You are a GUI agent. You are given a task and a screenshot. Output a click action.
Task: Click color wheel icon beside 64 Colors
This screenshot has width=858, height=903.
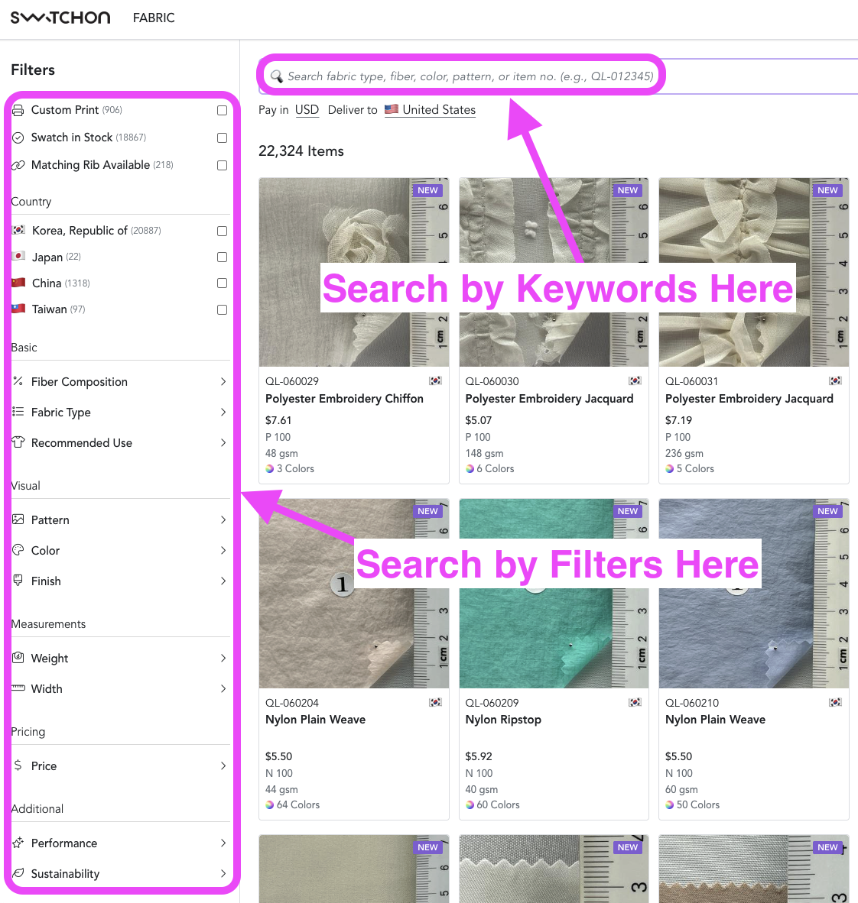269,804
